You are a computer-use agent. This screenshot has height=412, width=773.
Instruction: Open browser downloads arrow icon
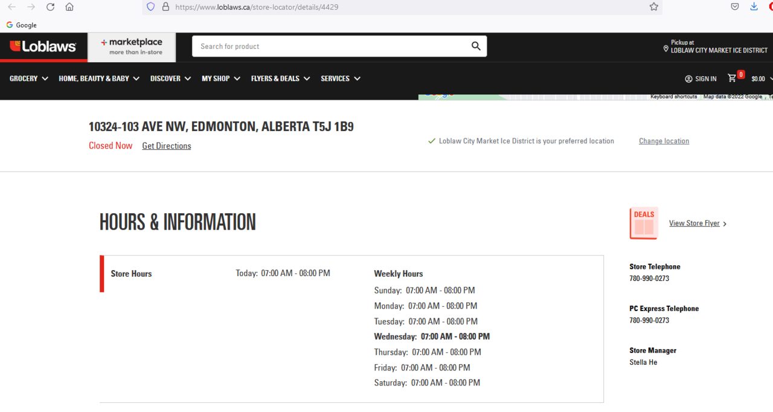(754, 7)
